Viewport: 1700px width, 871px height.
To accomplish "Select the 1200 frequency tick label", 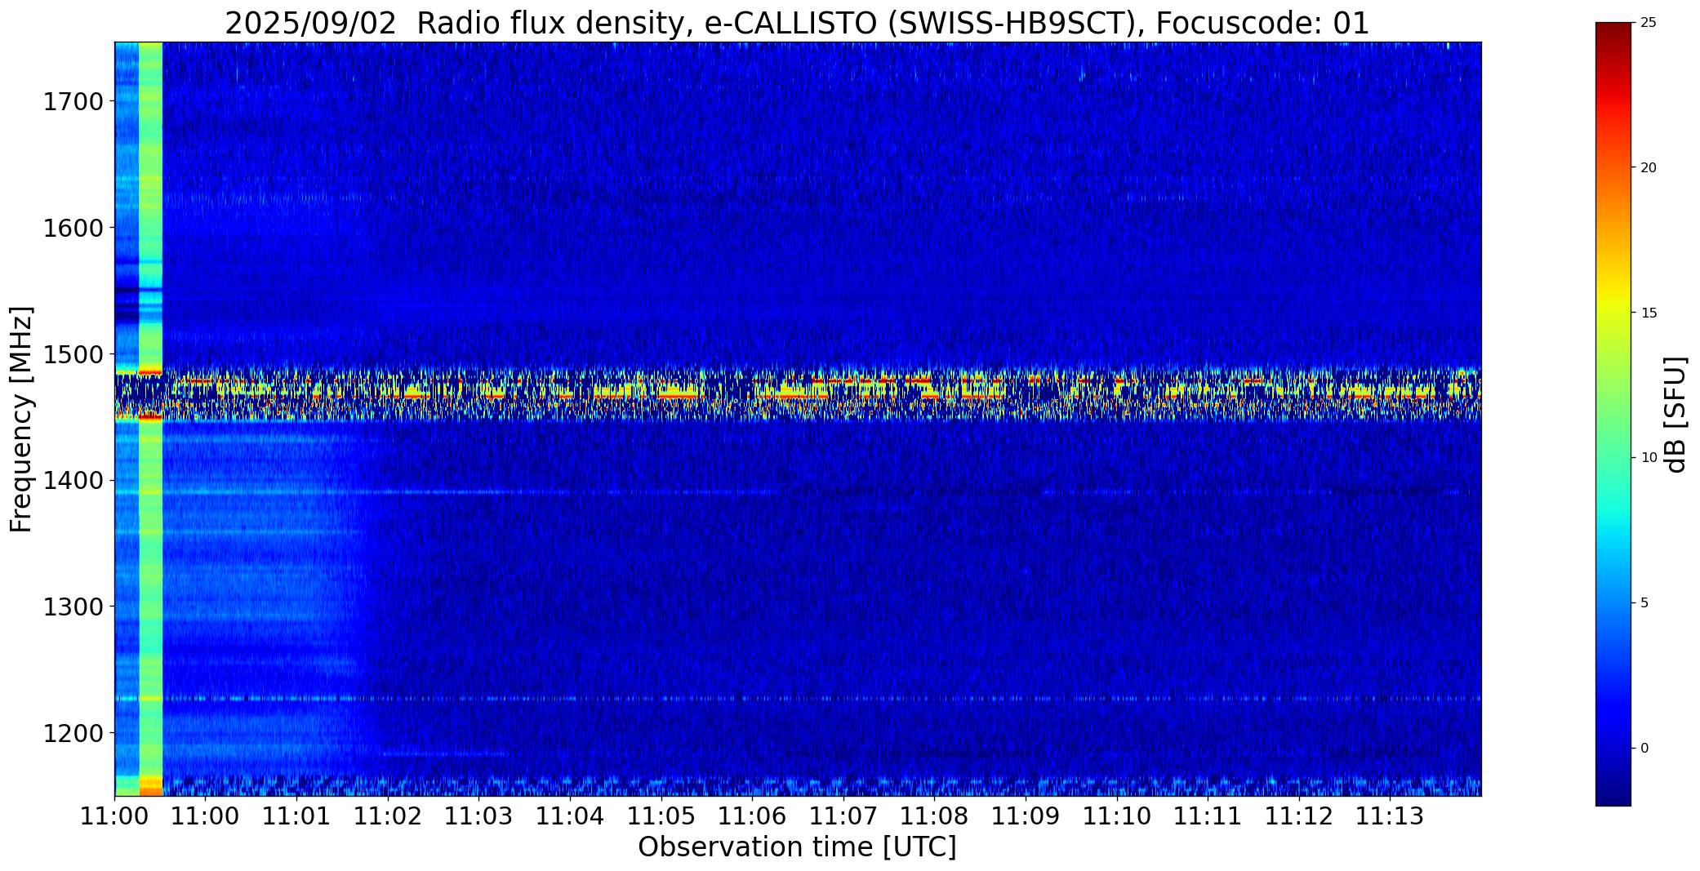I will (73, 733).
